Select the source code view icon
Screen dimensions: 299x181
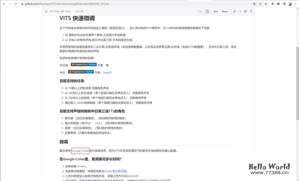click(200, 11)
